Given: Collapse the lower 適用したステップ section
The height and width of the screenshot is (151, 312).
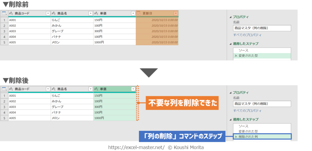Looking at the screenshot, I should 231,120.
